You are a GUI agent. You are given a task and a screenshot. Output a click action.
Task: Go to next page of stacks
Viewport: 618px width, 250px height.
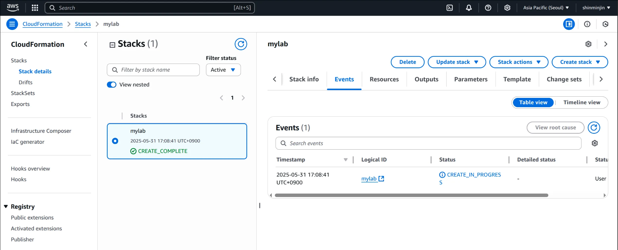[243, 98]
